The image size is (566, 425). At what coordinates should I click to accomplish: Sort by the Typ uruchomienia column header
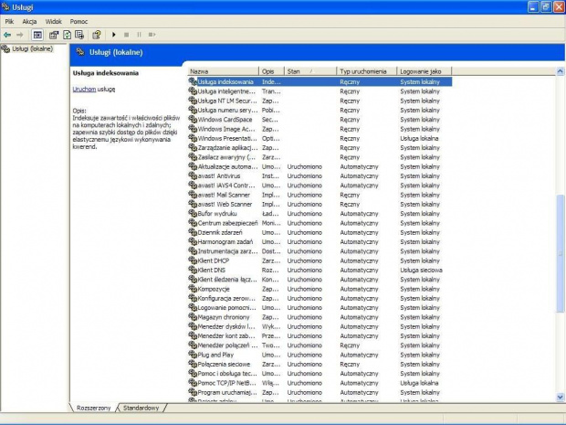[x=365, y=70]
